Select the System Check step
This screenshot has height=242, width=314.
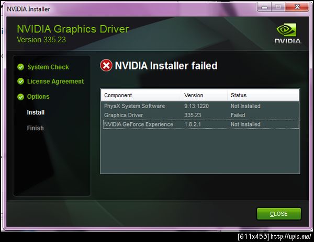point(48,67)
